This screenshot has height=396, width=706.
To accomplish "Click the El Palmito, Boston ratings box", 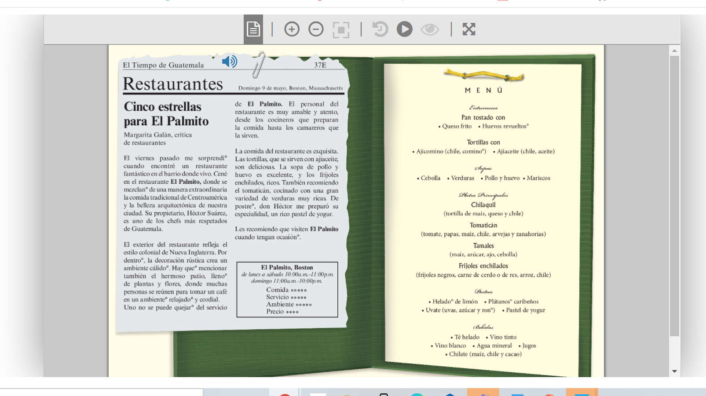I will [287, 290].
